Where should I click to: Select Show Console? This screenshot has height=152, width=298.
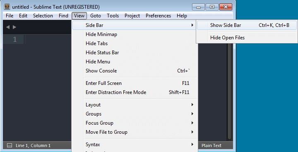pos(135,71)
